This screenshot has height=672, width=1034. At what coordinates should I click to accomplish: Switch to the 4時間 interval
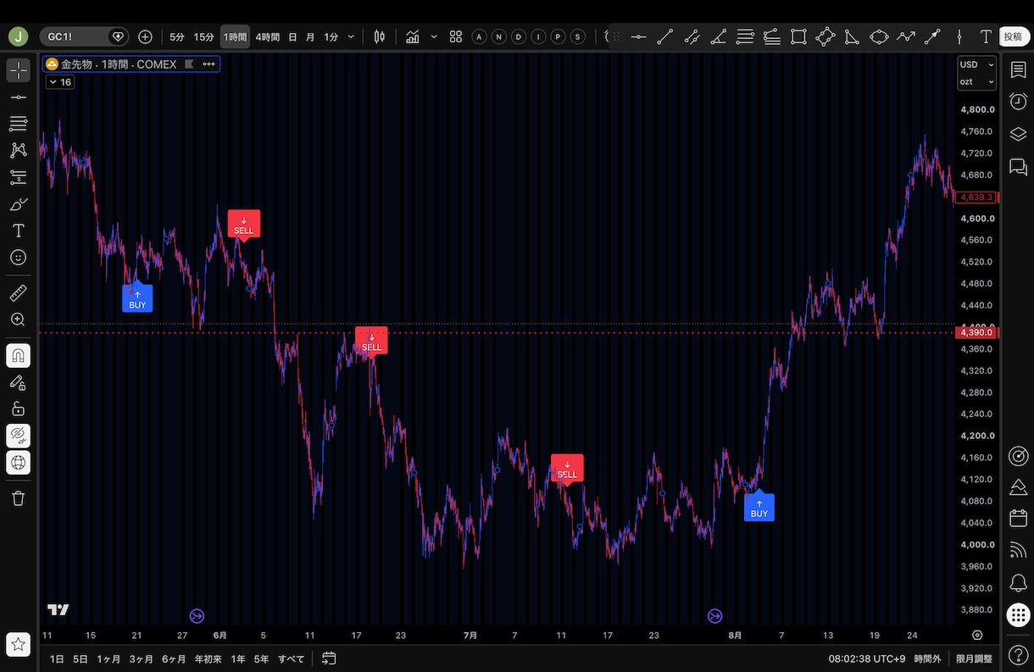click(x=267, y=36)
